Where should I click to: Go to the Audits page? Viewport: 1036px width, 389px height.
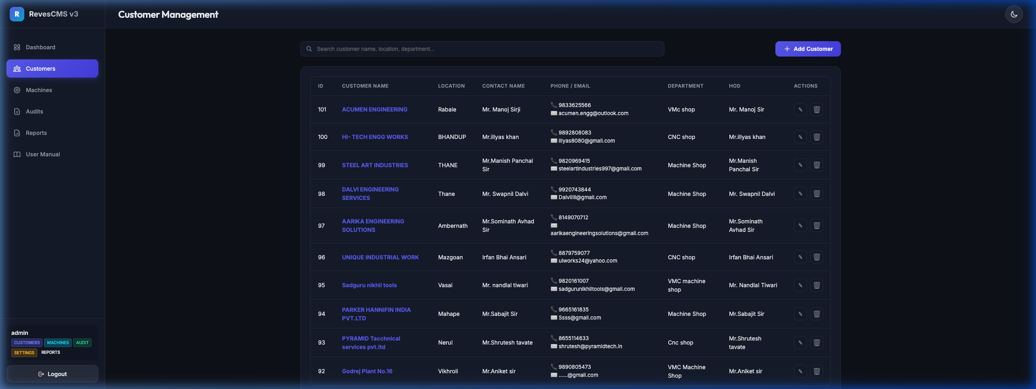click(52, 111)
